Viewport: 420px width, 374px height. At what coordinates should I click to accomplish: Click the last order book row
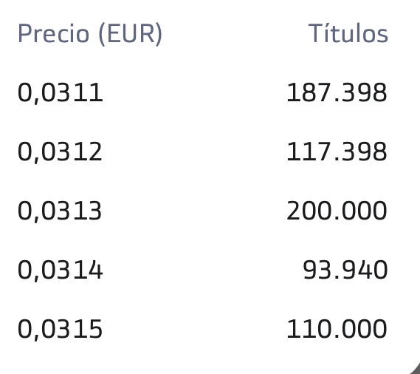[202, 329]
